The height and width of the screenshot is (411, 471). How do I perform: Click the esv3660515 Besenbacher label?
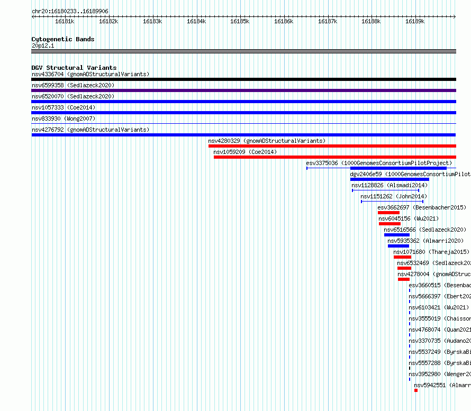click(440, 285)
